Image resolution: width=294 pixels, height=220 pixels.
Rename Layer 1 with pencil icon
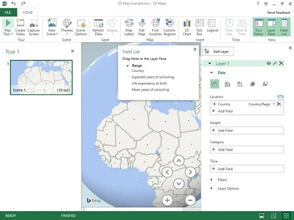(x=275, y=63)
